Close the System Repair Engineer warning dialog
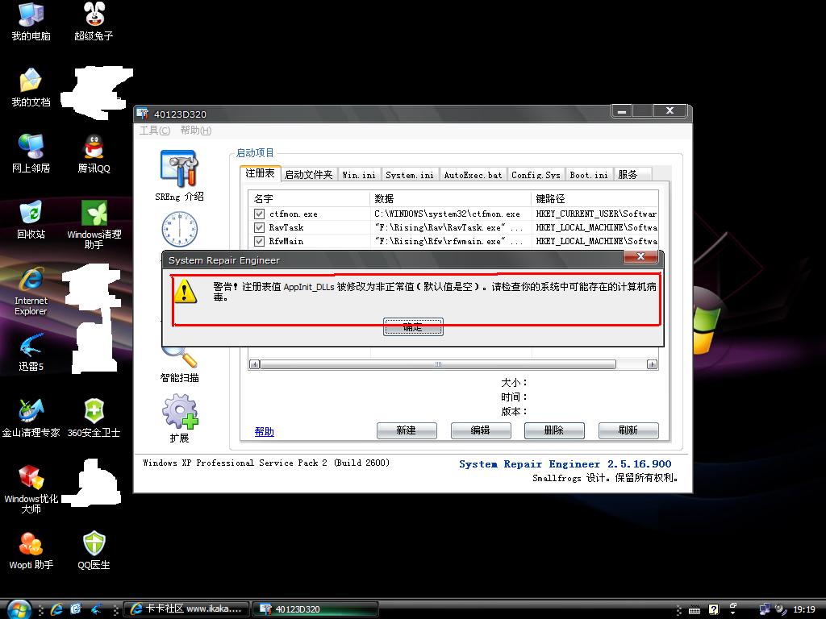This screenshot has width=826, height=619. tap(640, 256)
